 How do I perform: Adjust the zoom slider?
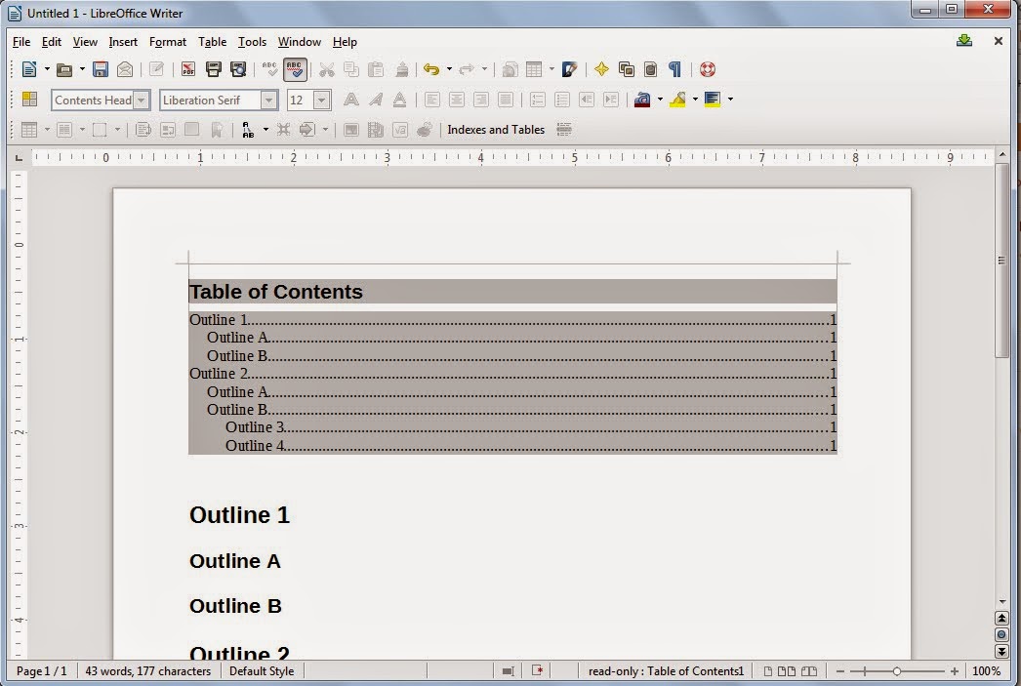click(x=895, y=670)
